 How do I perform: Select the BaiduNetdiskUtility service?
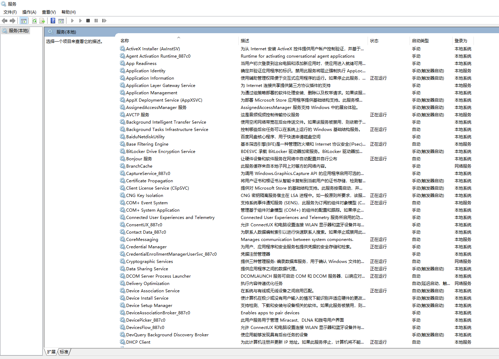point(145,137)
